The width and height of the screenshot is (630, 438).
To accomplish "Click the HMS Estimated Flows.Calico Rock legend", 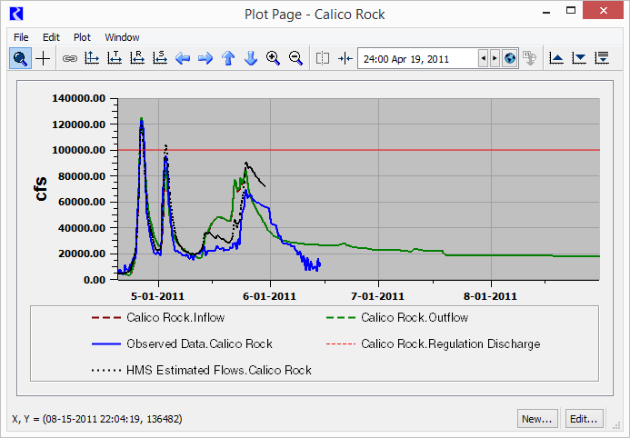I will coord(201,370).
